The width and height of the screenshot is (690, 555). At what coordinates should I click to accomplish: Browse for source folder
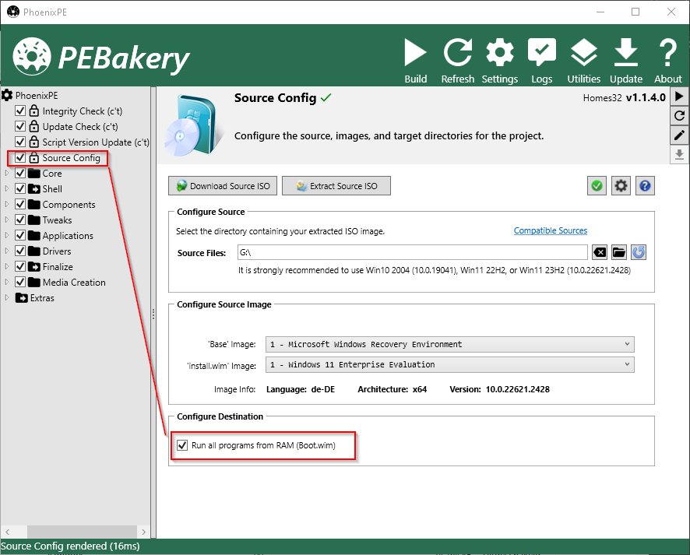point(619,252)
